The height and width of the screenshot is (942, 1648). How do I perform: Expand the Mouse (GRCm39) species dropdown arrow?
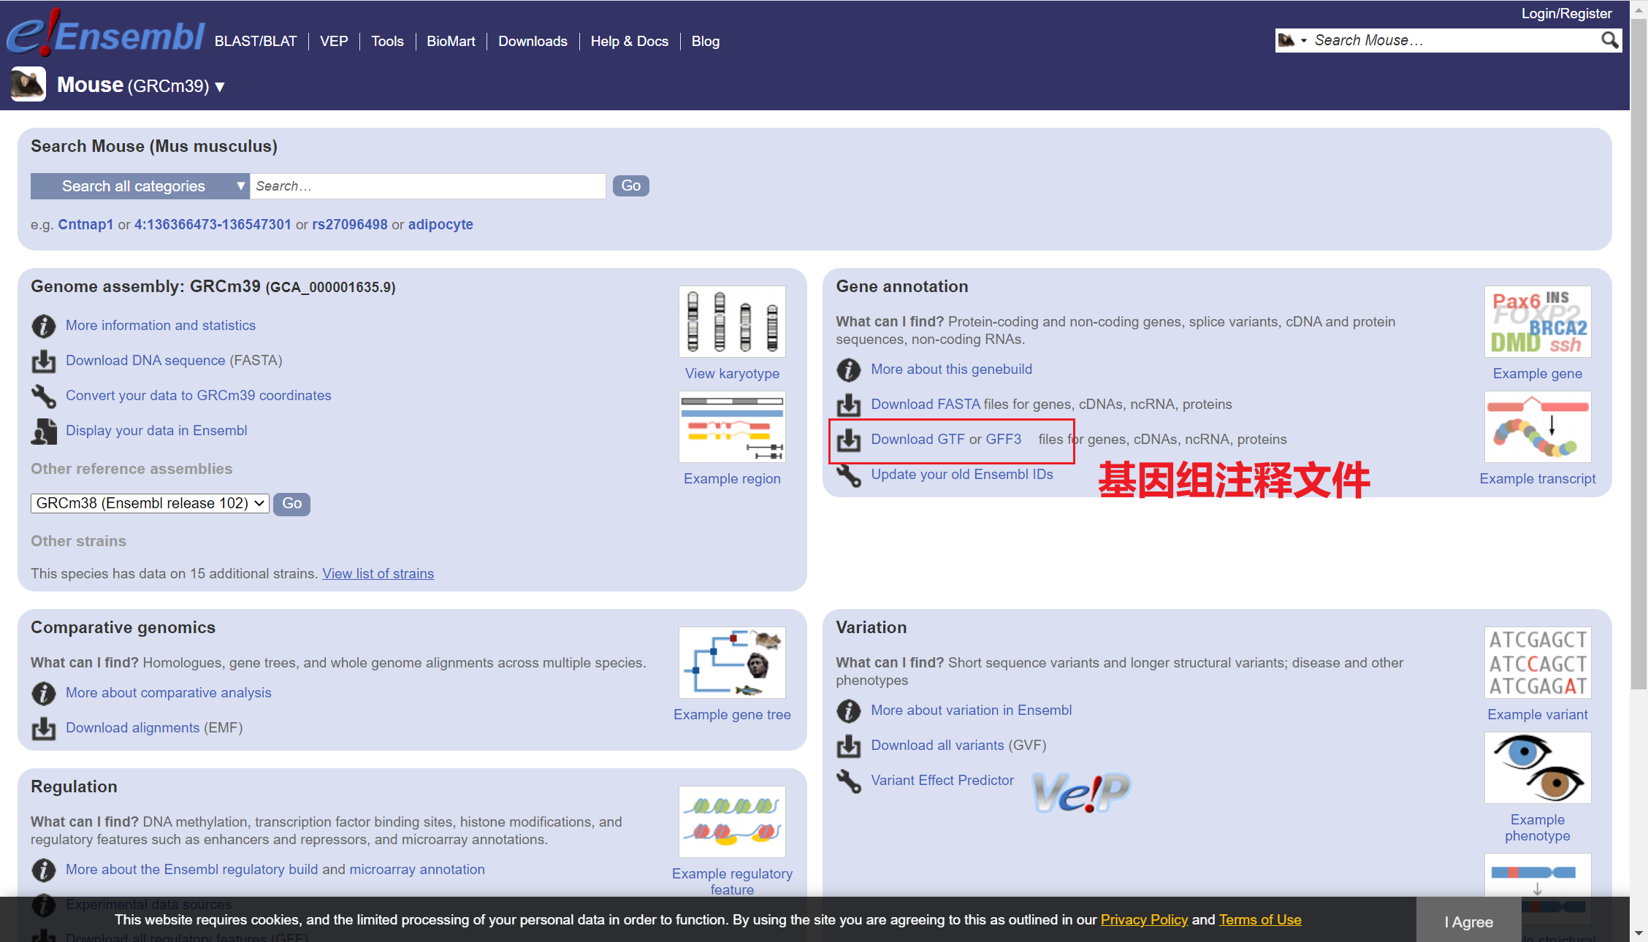coord(219,87)
